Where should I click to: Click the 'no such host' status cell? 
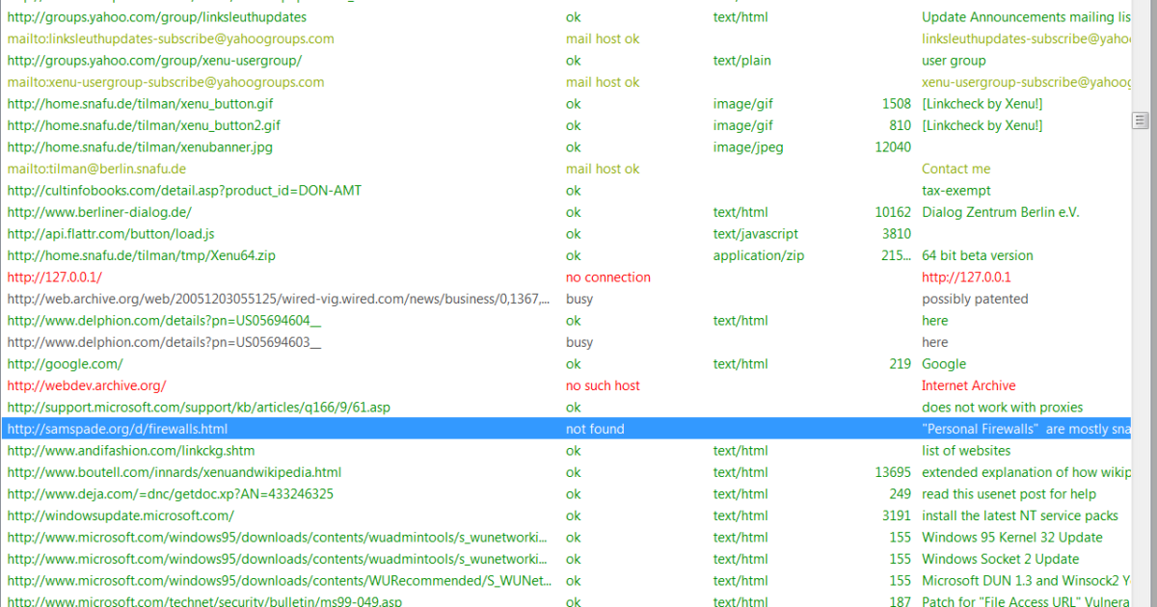click(x=603, y=385)
